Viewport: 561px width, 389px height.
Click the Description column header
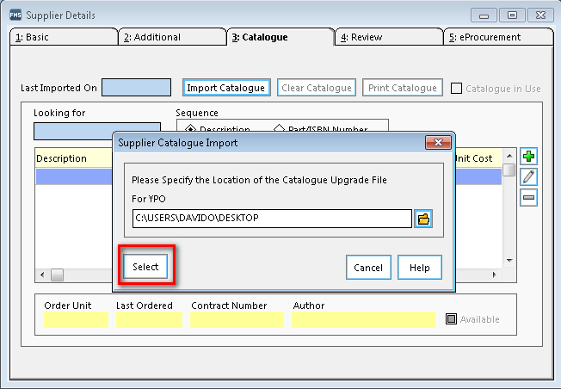click(74, 158)
